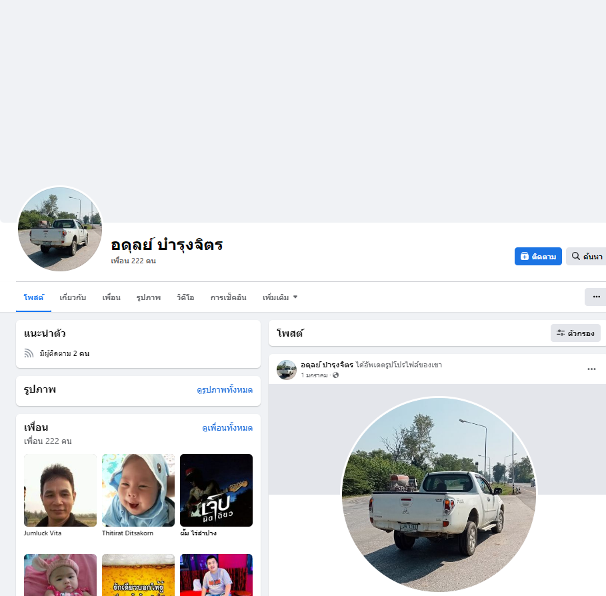Click the ดูเพื่อนทั้งหมด link
606x596 pixels.
tap(227, 428)
